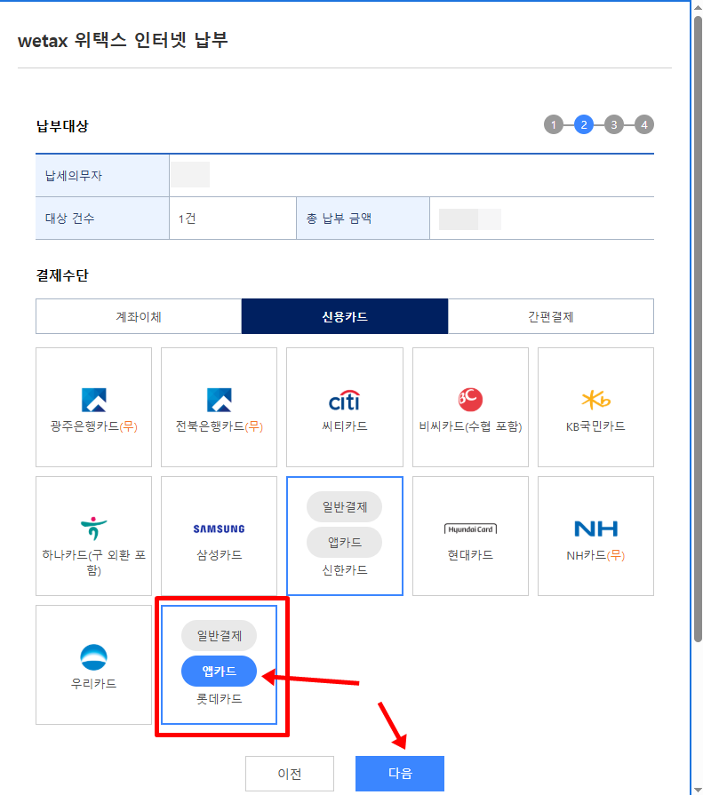Select 앱카드 under 신한카드

[x=345, y=542]
